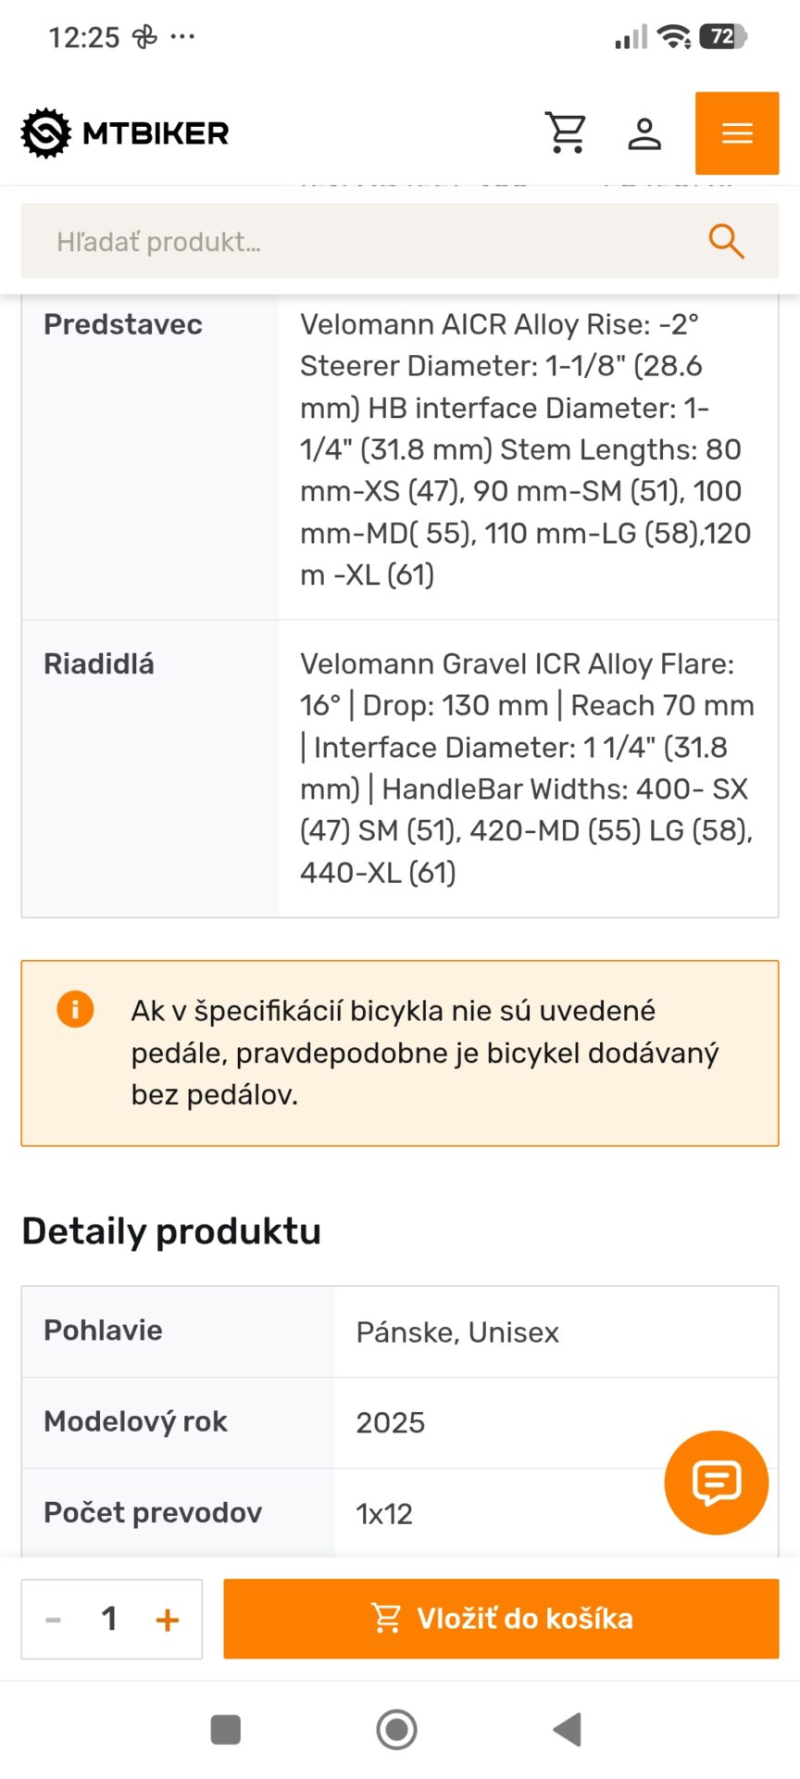Viewport: 800px width, 1779px height.
Task: Tap the info icon in pedals notice
Action: pyautogui.click(x=75, y=1009)
